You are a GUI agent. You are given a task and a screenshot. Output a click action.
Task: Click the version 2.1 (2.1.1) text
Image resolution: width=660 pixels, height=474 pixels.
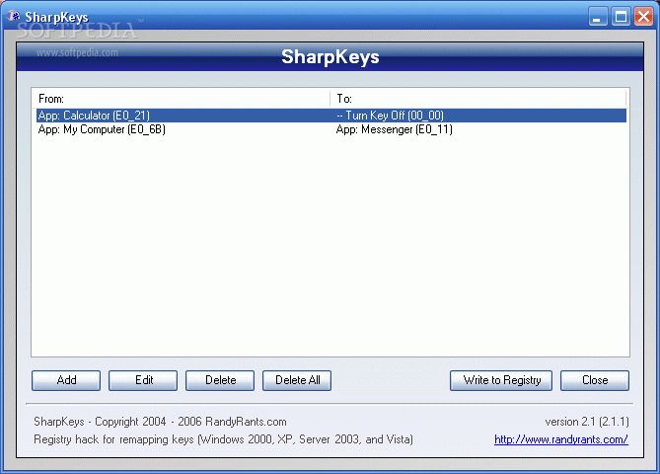[x=587, y=422]
